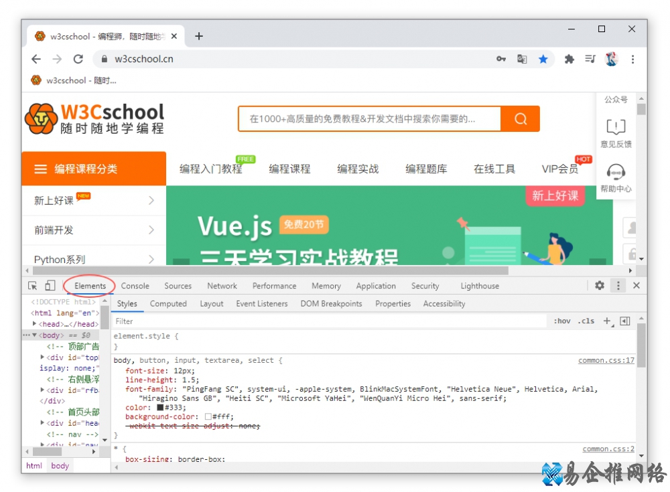Open the common.css:17 stylesheet link
This screenshot has width=670, height=492.
coord(606,359)
